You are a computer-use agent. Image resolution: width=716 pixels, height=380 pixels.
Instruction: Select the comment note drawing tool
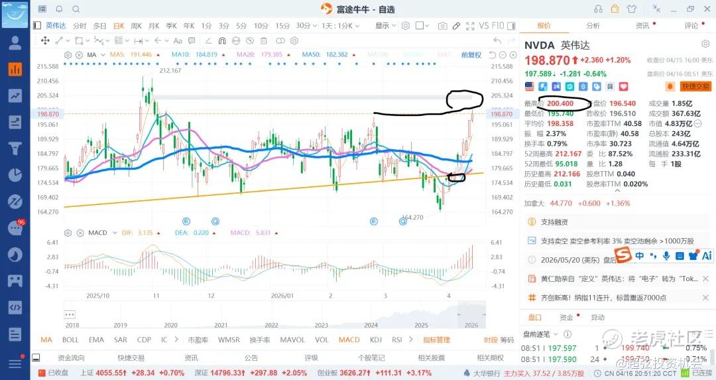point(192,40)
